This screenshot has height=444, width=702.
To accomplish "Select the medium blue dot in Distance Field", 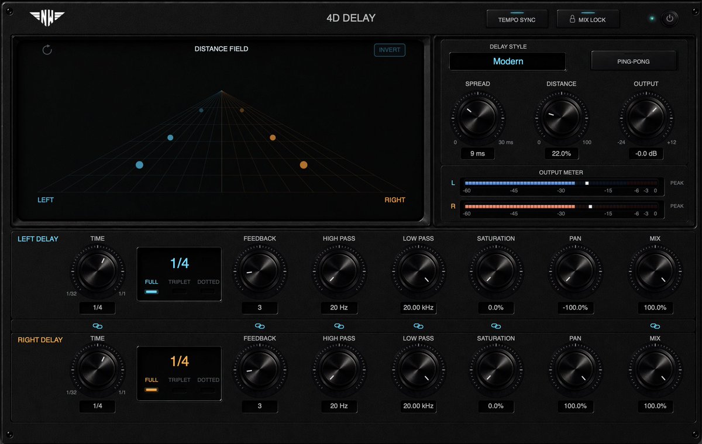I will (170, 137).
